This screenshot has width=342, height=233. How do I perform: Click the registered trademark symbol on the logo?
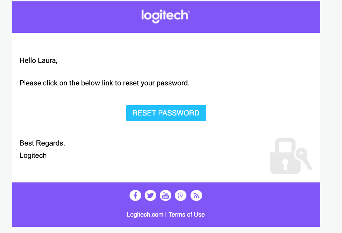(189, 12)
